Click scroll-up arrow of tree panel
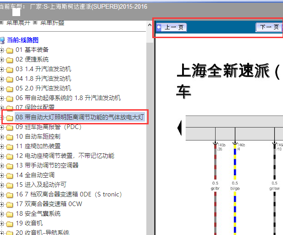This screenshot has height=235, width=283. pyautogui.click(x=150, y=25)
